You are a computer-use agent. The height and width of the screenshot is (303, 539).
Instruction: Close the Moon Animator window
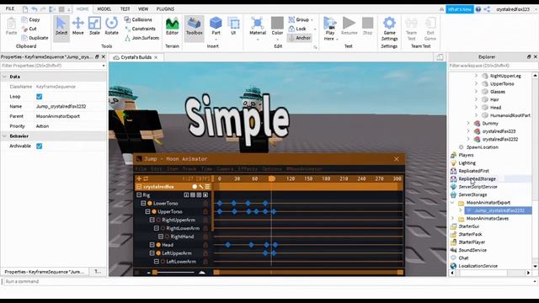pyautogui.click(x=397, y=159)
